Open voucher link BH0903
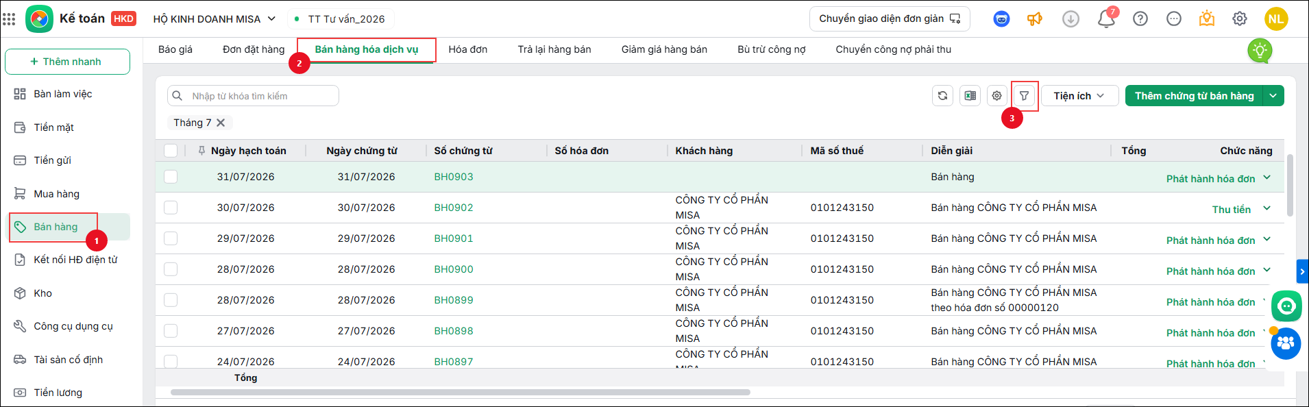 click(x=454, y=177)
